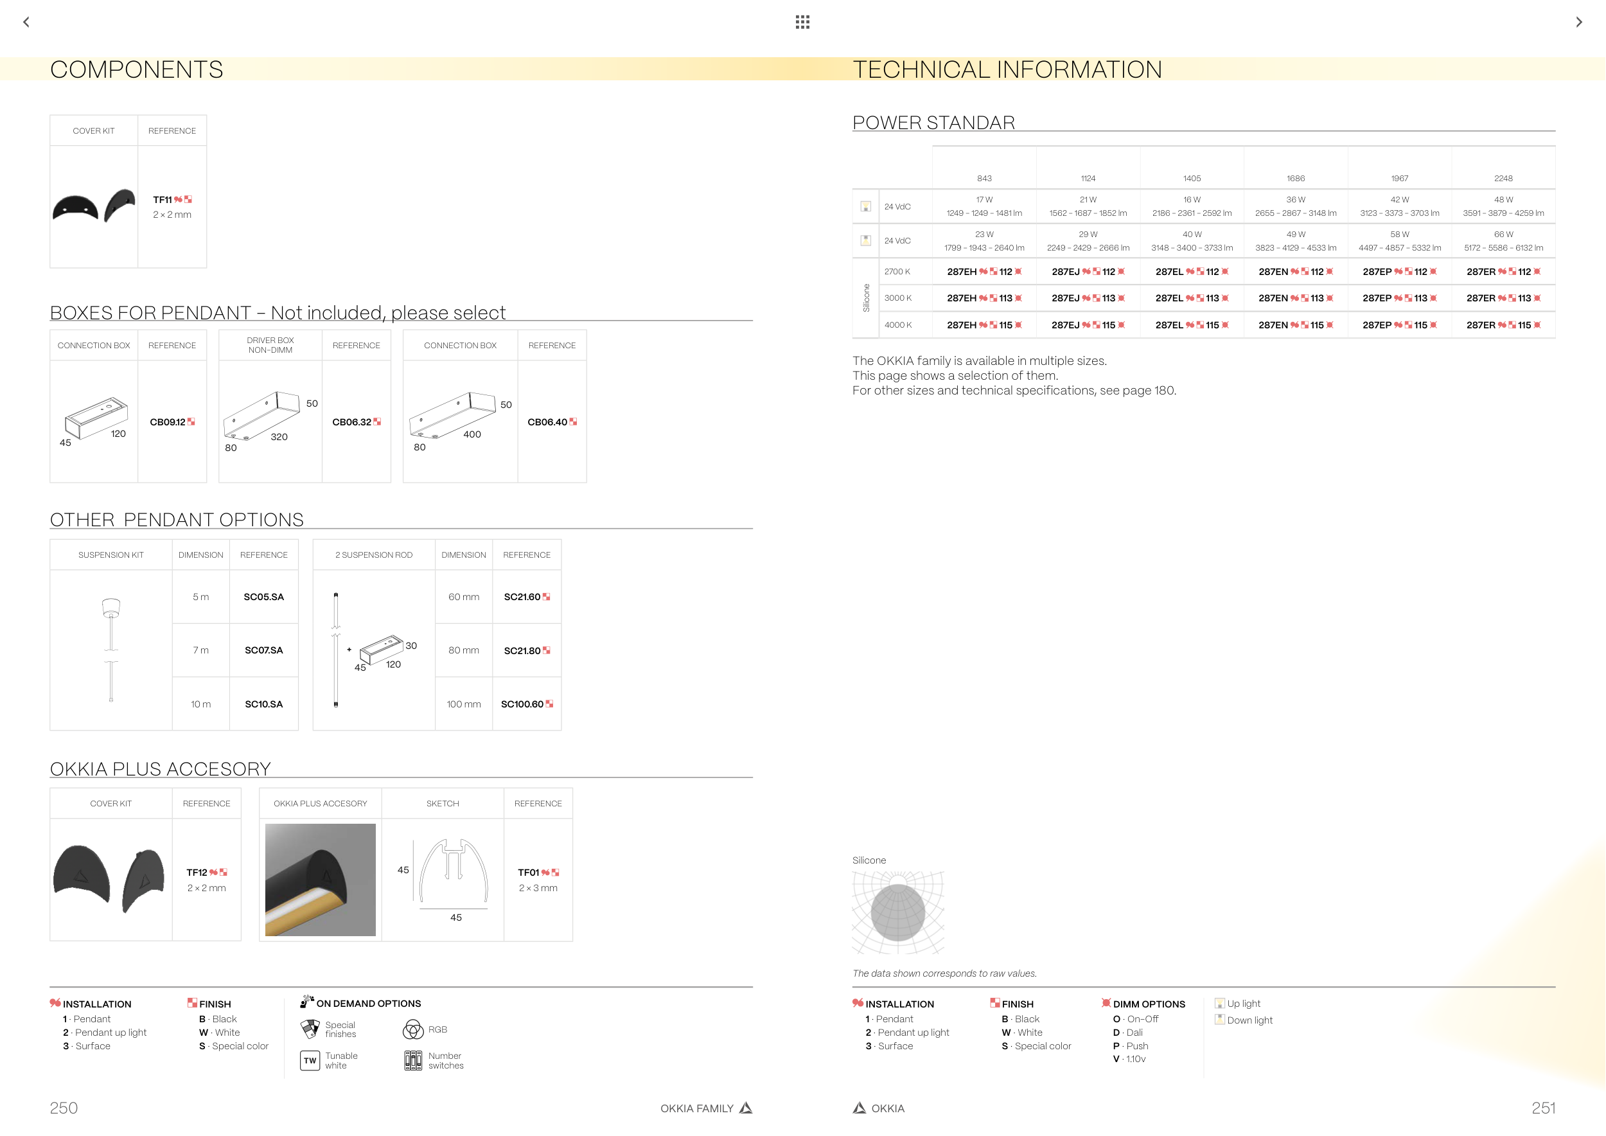Click the Dimm Options header icon
This screenshot has height=1136, width=1606.
(x=1106, y=1002)
